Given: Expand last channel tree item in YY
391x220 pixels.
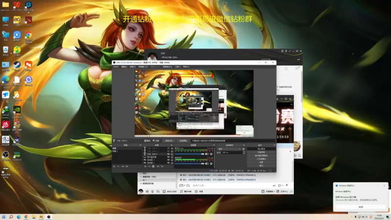Looking at the screenshot, I should [141, 184].
